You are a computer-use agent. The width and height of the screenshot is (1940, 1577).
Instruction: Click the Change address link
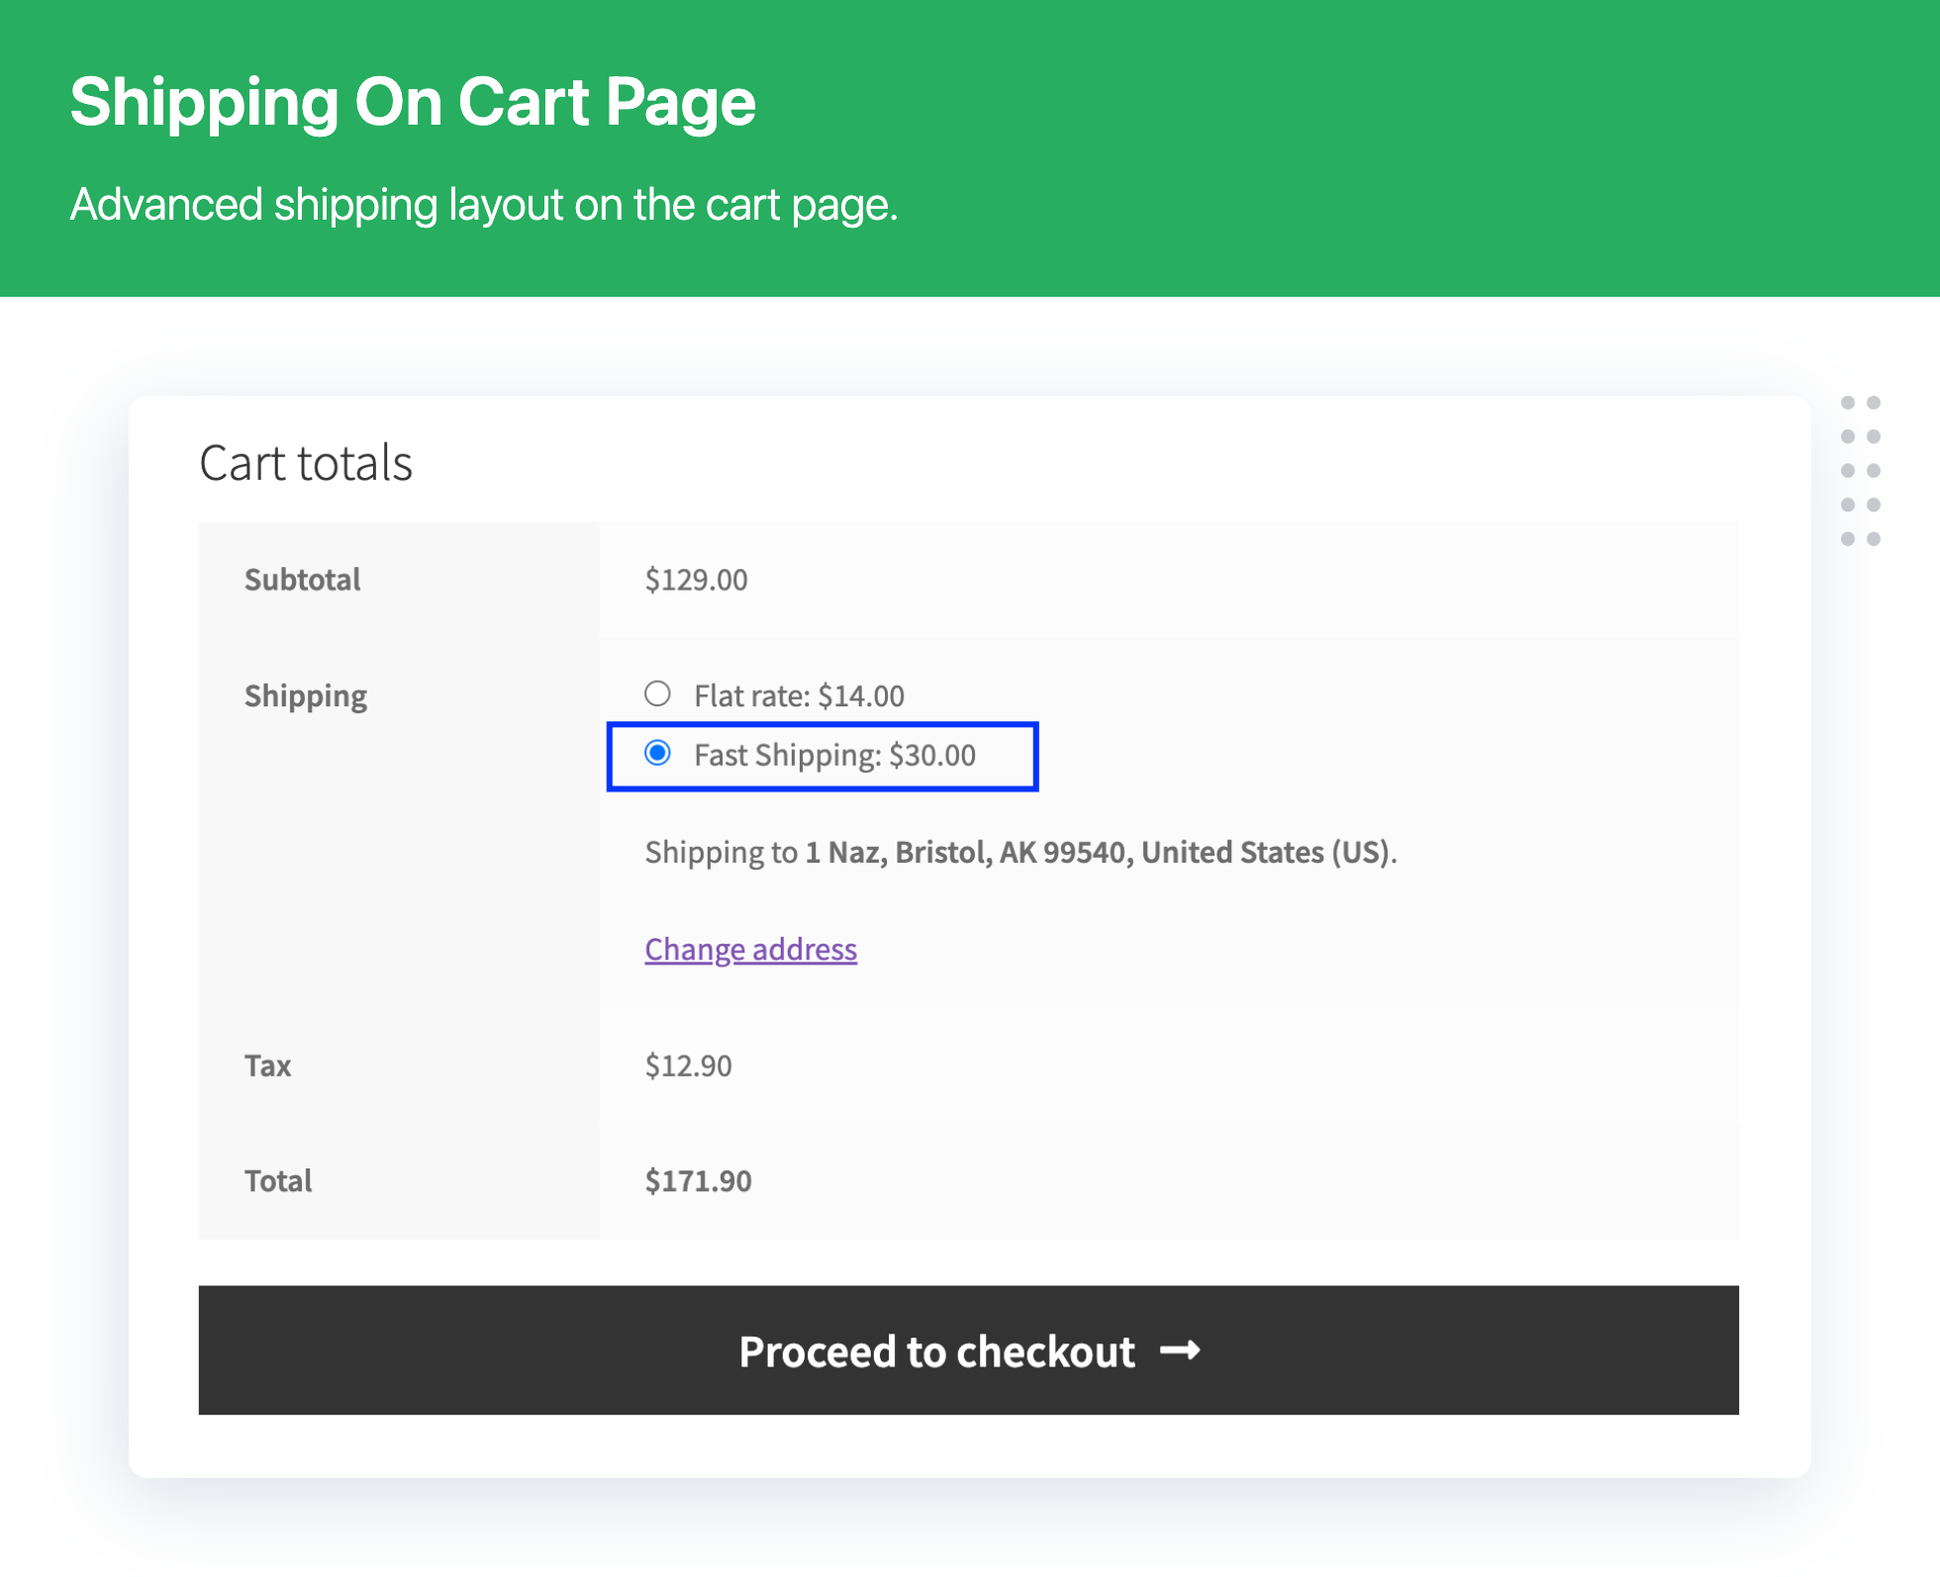(750, 949)
